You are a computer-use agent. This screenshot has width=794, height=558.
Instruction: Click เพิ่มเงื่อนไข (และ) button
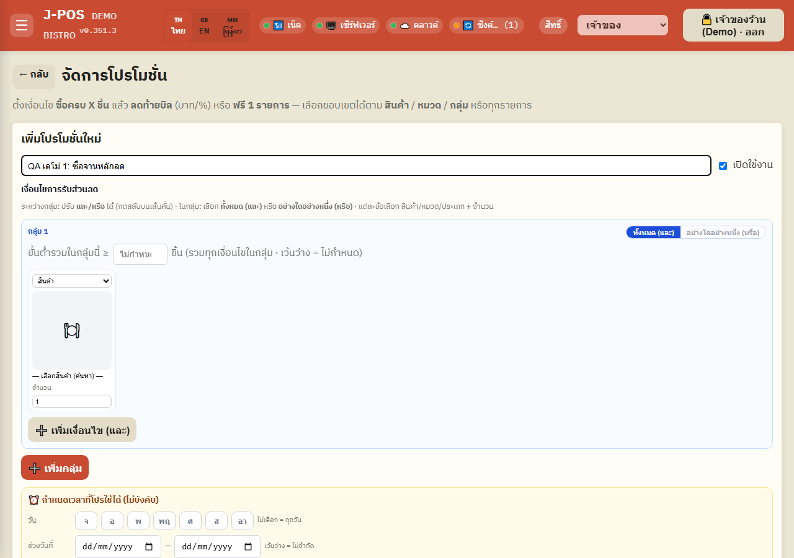[x=82, y=430]
